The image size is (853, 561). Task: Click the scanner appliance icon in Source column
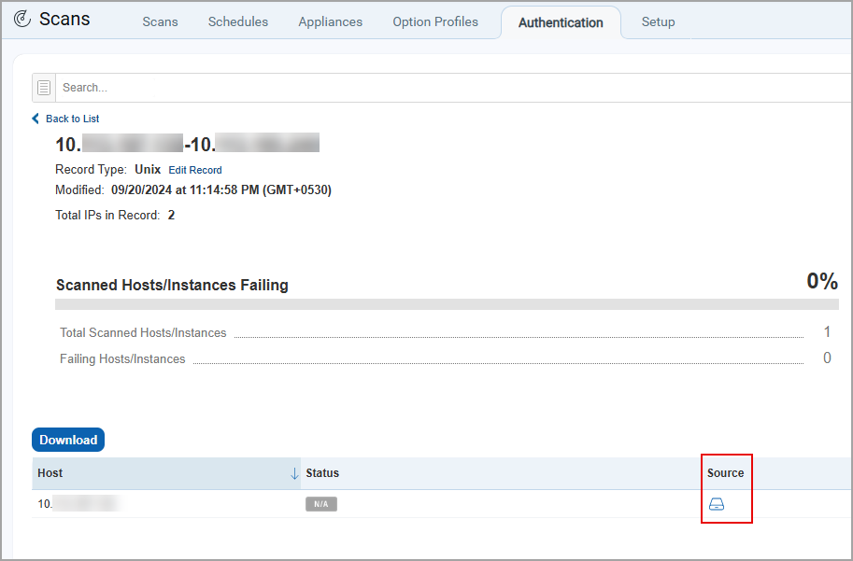click(716, 503)
